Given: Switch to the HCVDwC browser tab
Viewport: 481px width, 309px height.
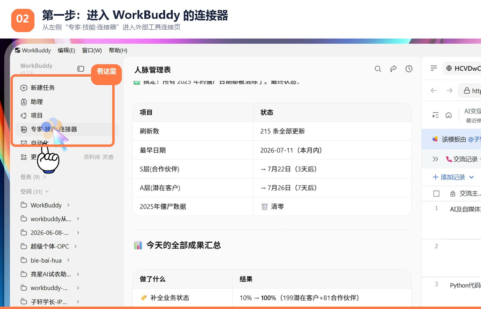Looking at the screenshot, I should pos(462,69).
